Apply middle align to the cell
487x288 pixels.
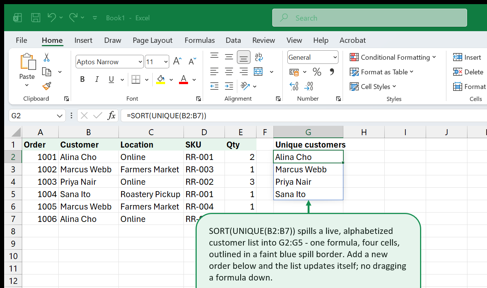point(229,57)
